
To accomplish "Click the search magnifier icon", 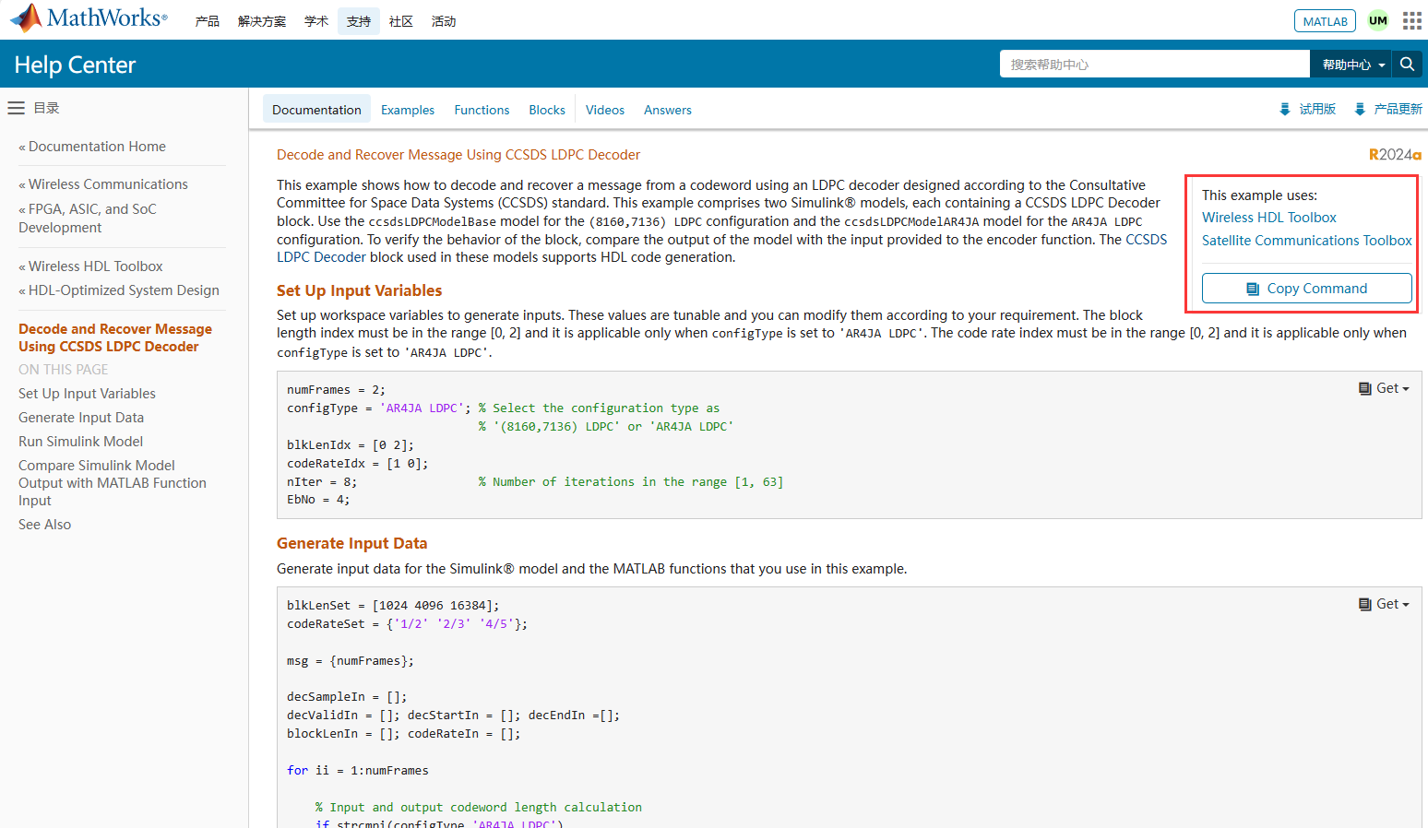I will click(x=1407, y=64).
